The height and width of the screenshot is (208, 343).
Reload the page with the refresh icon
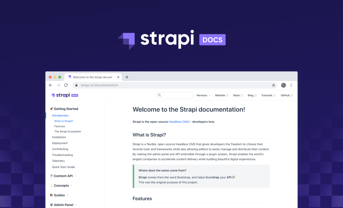(66, 85)
